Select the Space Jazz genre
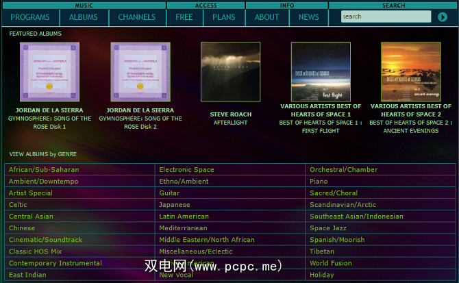Screen dimensions: 459x283 (x=328, y=228)
